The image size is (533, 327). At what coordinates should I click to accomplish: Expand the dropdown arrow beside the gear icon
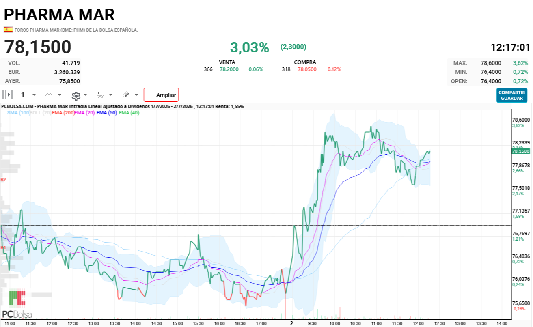[x=85, y=95]
